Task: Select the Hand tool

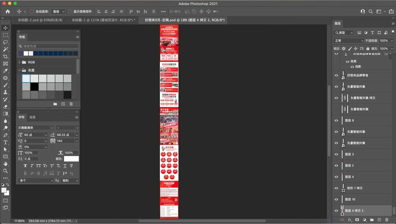Action: coord(5,164)
